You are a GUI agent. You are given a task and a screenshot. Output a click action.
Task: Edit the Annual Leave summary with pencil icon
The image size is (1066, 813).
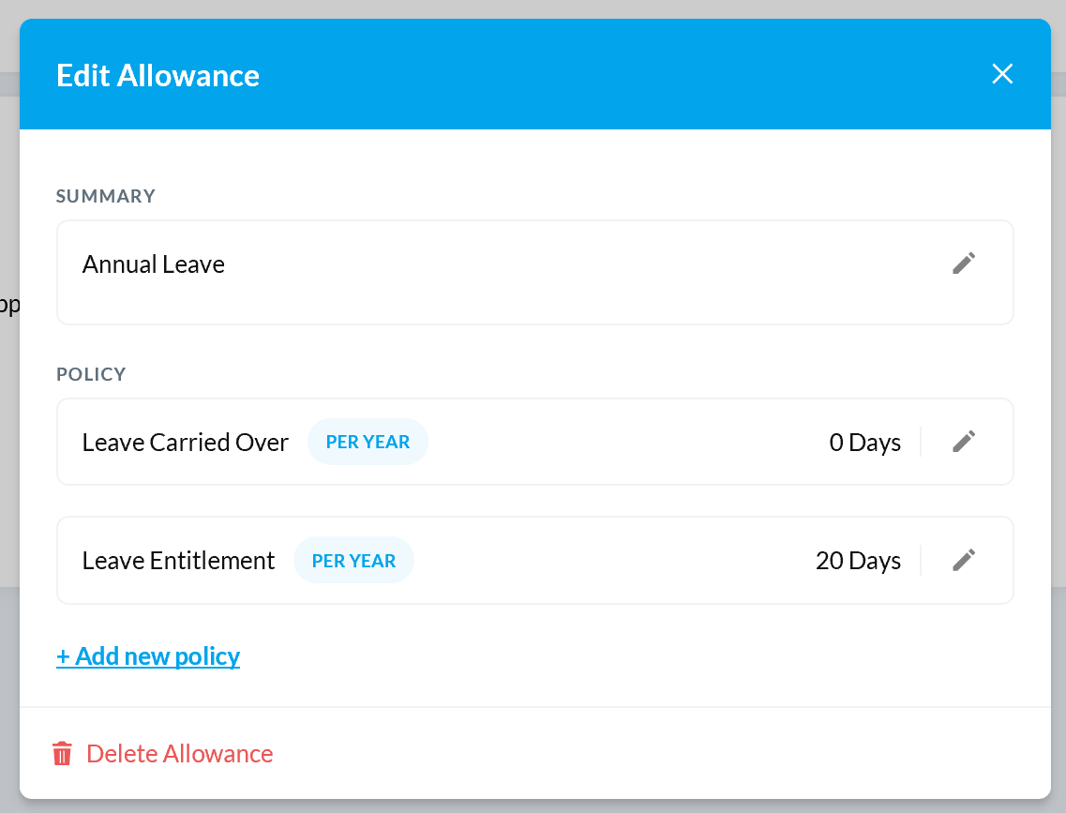(x=964, y=263)
